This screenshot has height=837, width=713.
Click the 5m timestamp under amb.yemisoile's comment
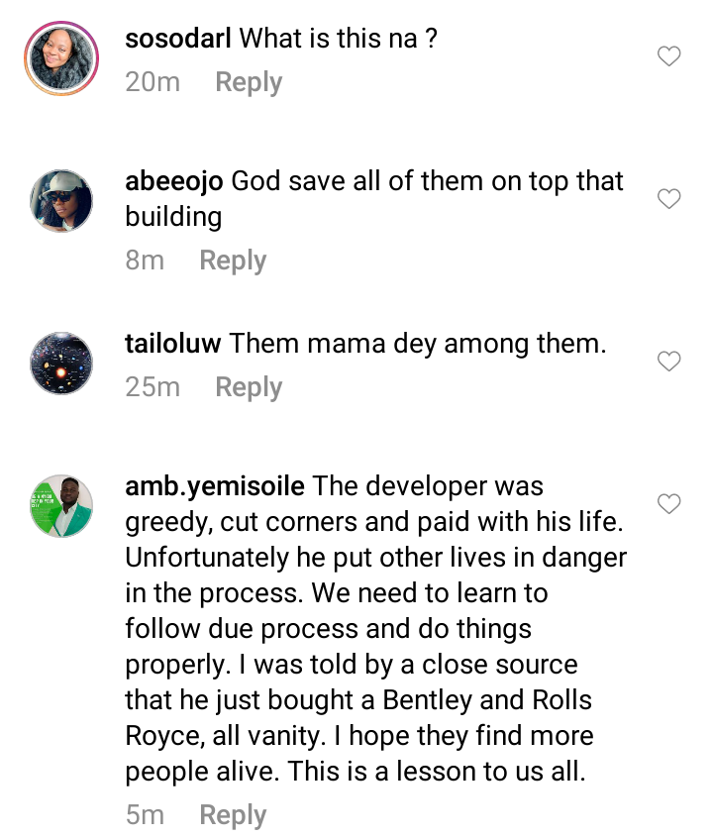tap(145, 815)
